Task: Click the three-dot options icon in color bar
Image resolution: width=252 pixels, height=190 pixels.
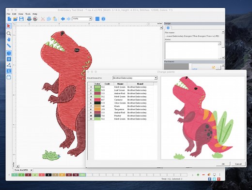Action: (x=220, y=175)
